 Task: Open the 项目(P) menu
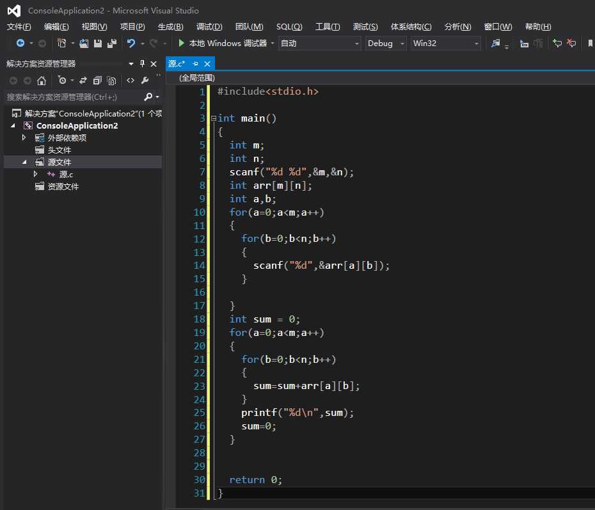pyautogui.click(x=132, y=27)
